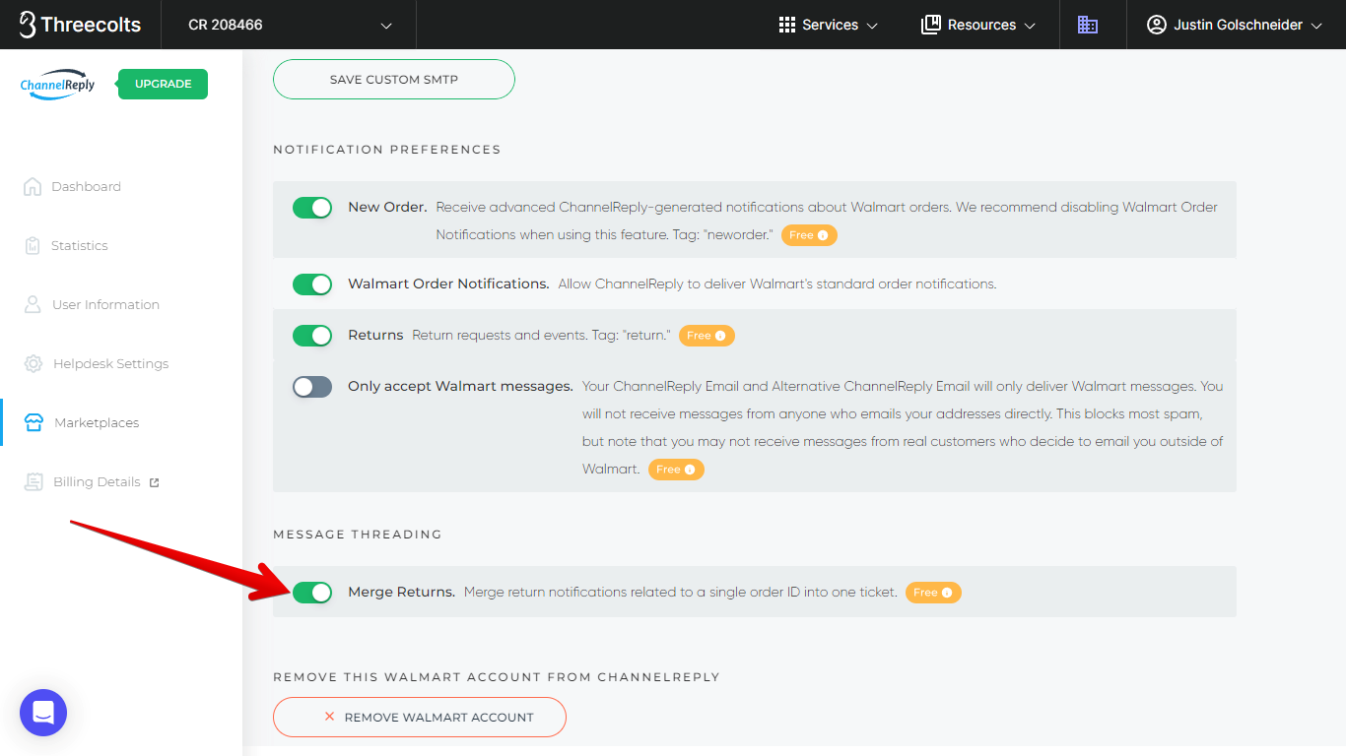Click the User Information person icon
This screenshot has height=756, width=1346.
pos(33,304)
